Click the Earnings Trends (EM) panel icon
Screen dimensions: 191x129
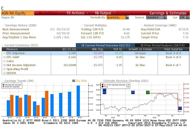pyautogui.click(x=3, y=81)
